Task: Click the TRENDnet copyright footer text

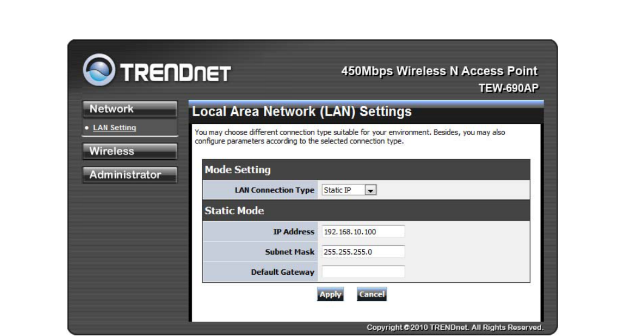Action: [455, 328]
